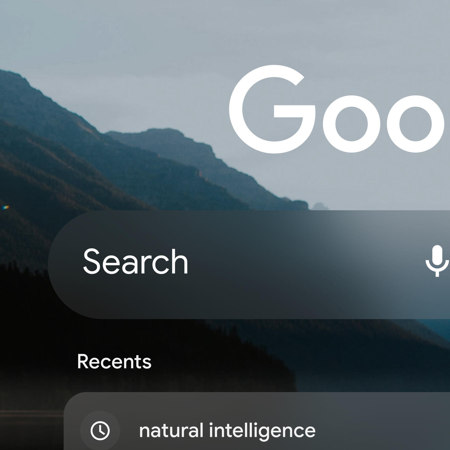Image resolution: width=450 pixels, height=450 pixels.
Task: Click the Search placeholder text
Action: point(136,261)
